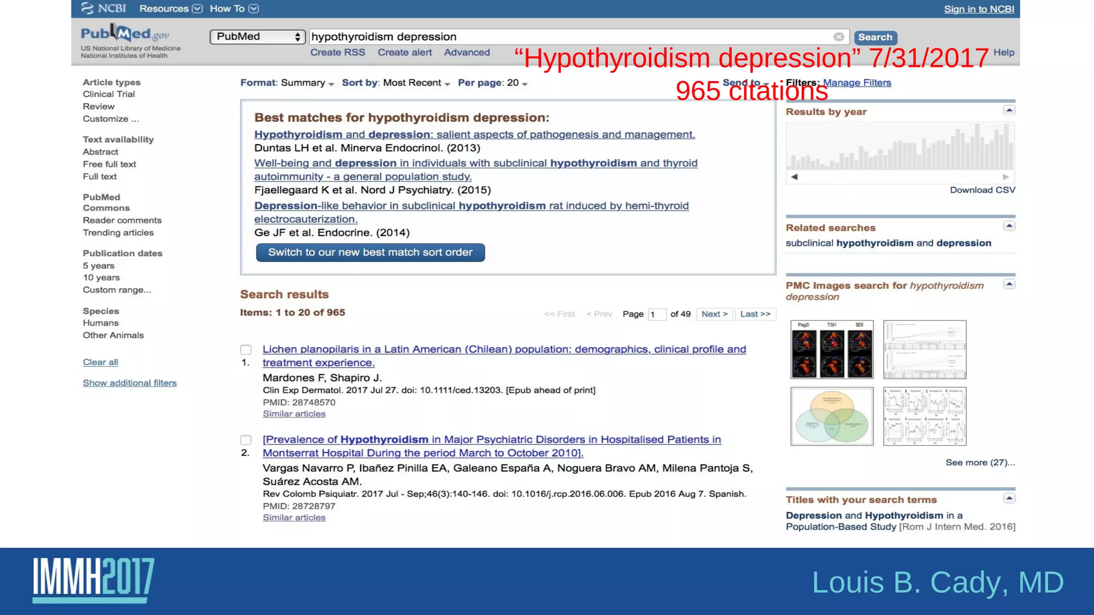Click Show additional filters

click(129, 383)
